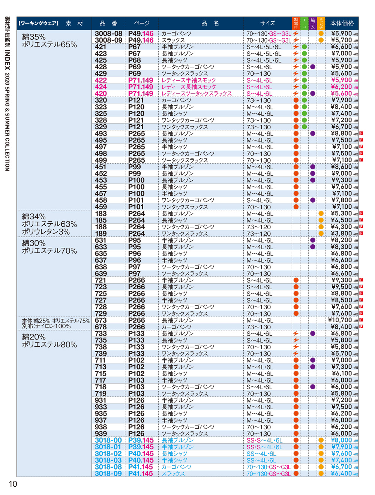The width and height of the screenshot is (375, 495).
Task: Click the 【ワーキングウェア】 header label
Action: pyautogui.click(x=39, y=23)
